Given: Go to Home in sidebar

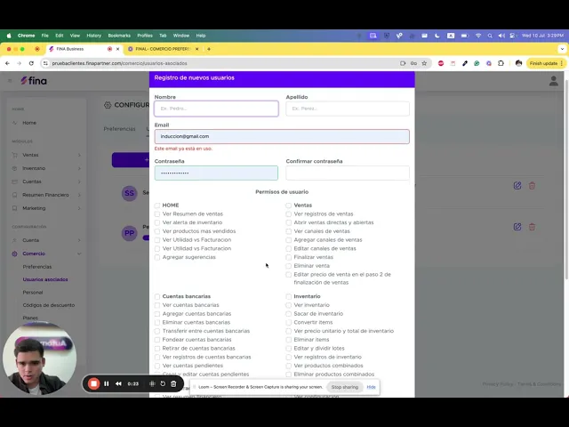Looking at the screenshot, I should tap(29, 123).
